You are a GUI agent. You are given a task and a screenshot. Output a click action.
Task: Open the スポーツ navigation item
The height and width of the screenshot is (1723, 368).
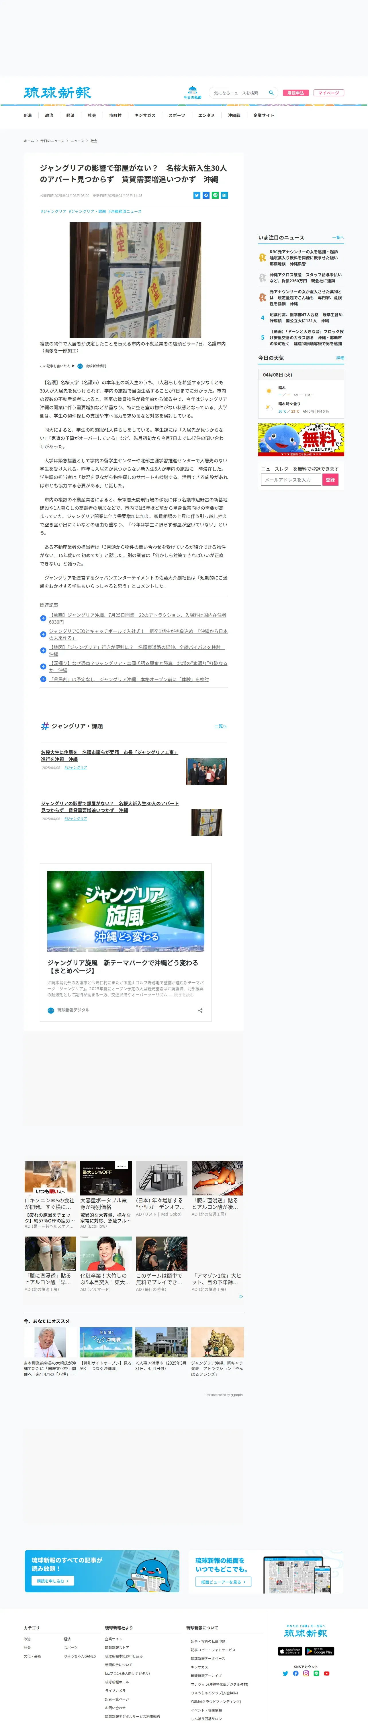click(177, 115)
